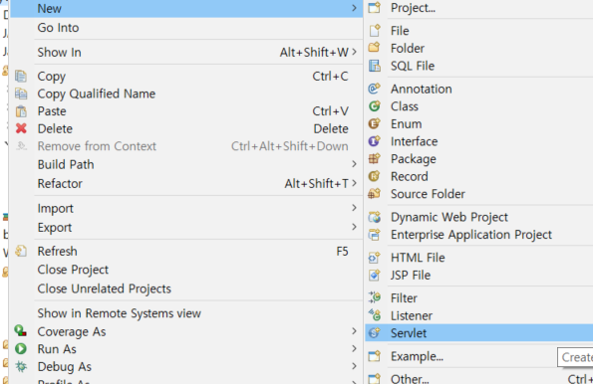Viewport: 593px width, 384px height.
Task: Click the Dynamic Web Project icon
Action: (375, 217)
